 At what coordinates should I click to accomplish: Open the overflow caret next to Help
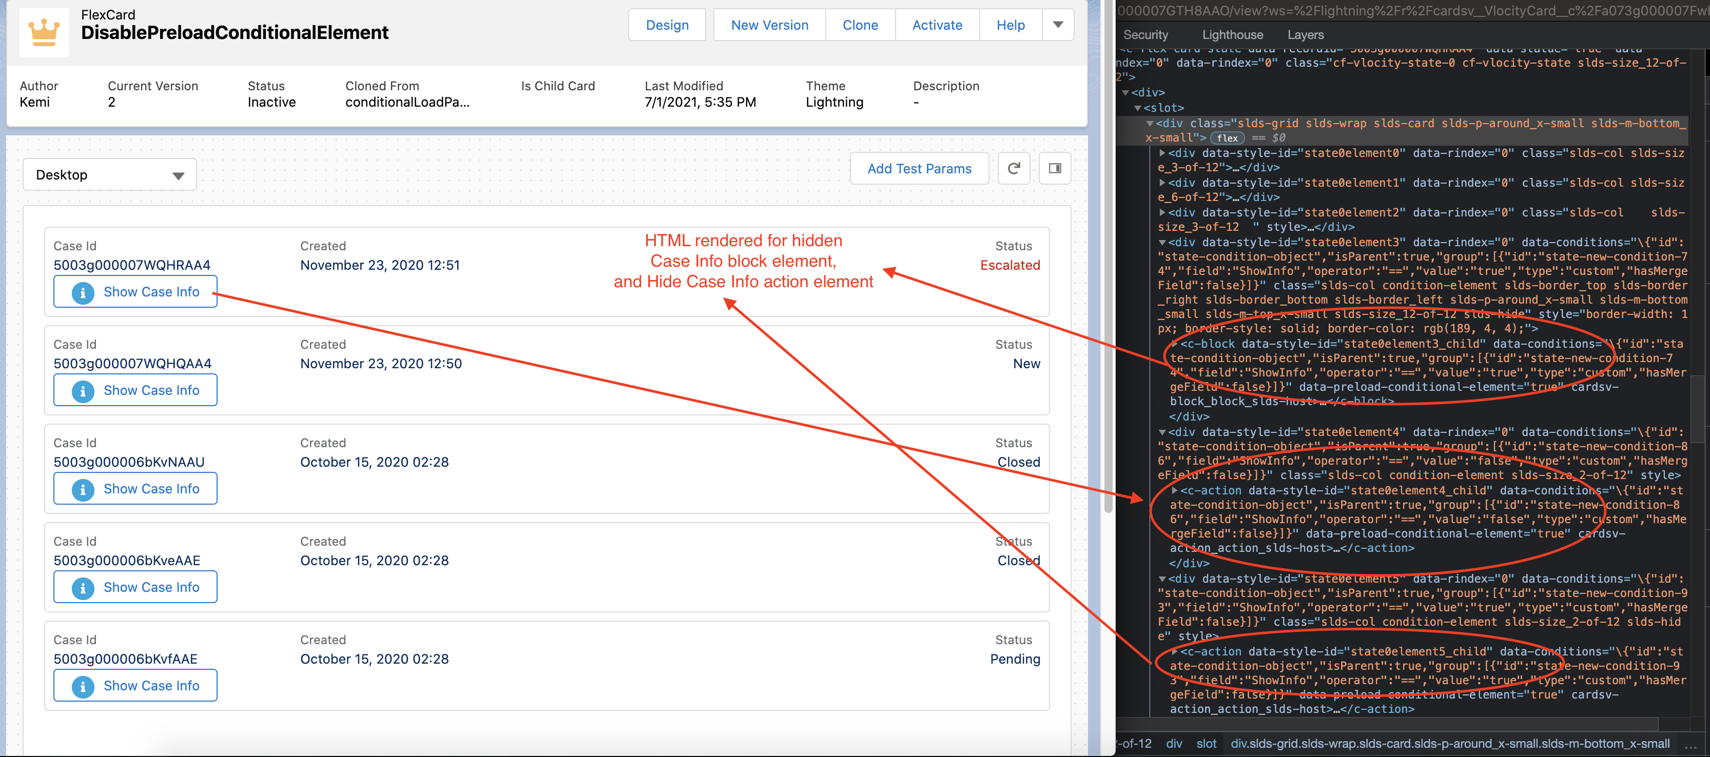1058,25
